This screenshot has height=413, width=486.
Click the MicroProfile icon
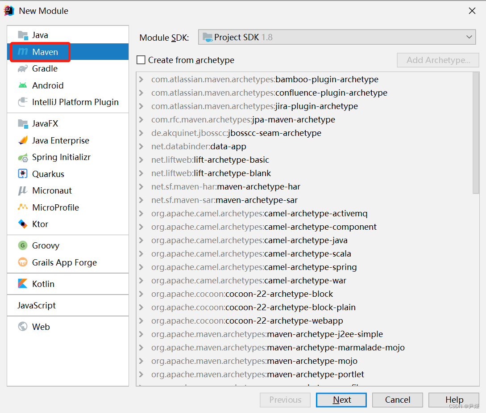[x=23, y=207]
